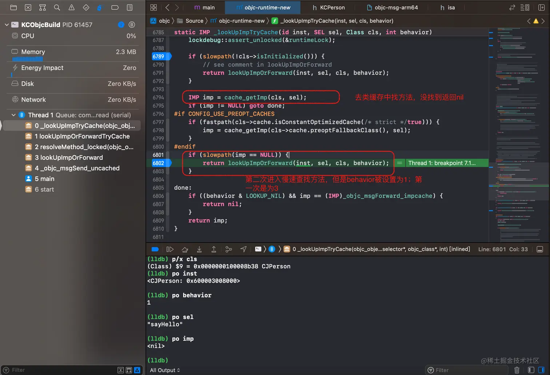Open the All Output popup menu

point(165,370)
